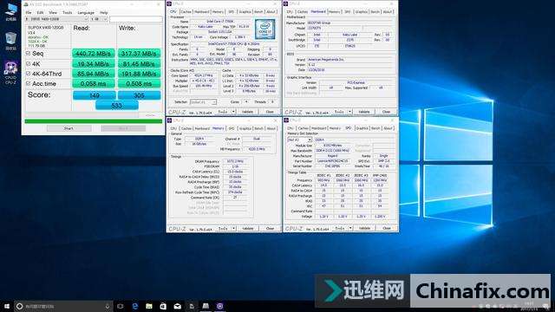
Task: Open the Tools dropdown arrow in CPU-Z CPU window
Action: 233,112
